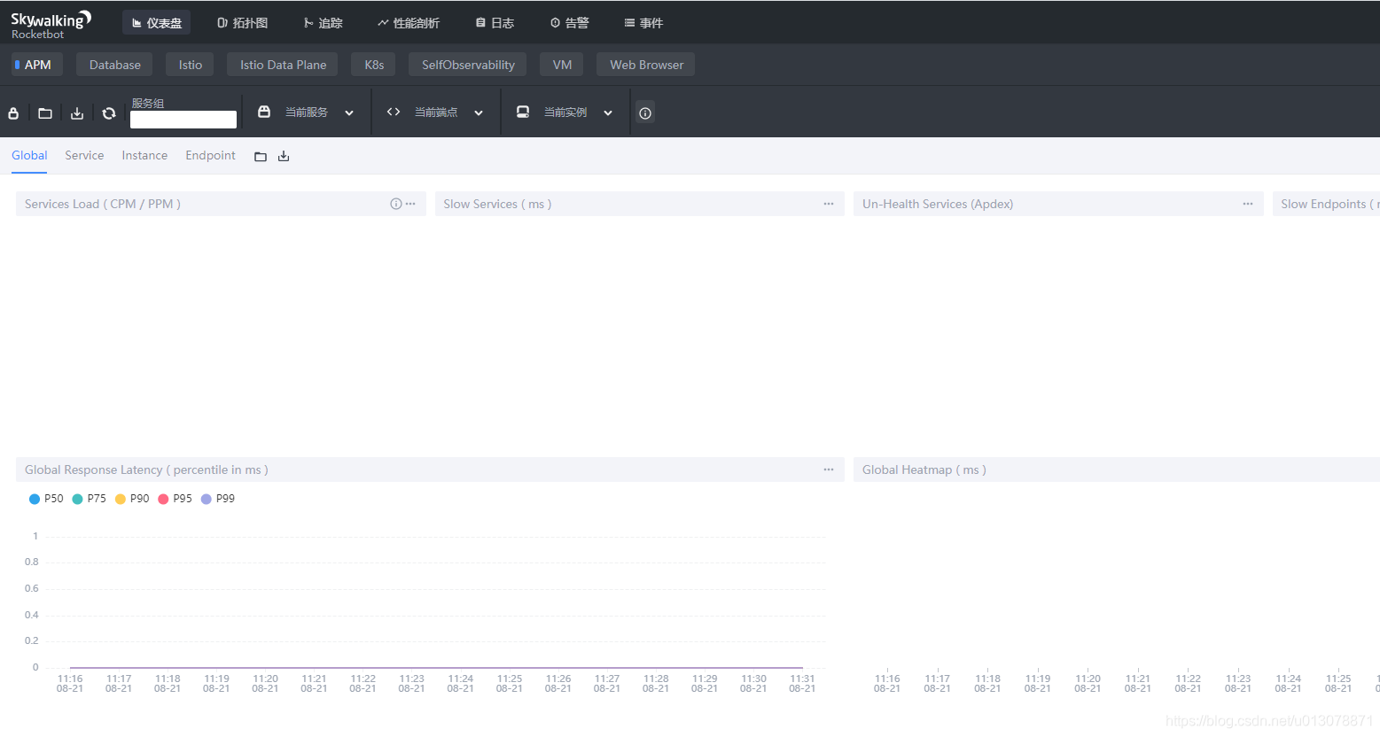Click the Skywalking Rocketbot logo

51,24
